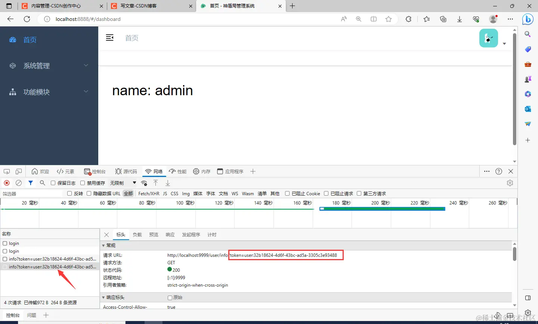
Task: Open DevTools help question icon
Action: [499, 171]
